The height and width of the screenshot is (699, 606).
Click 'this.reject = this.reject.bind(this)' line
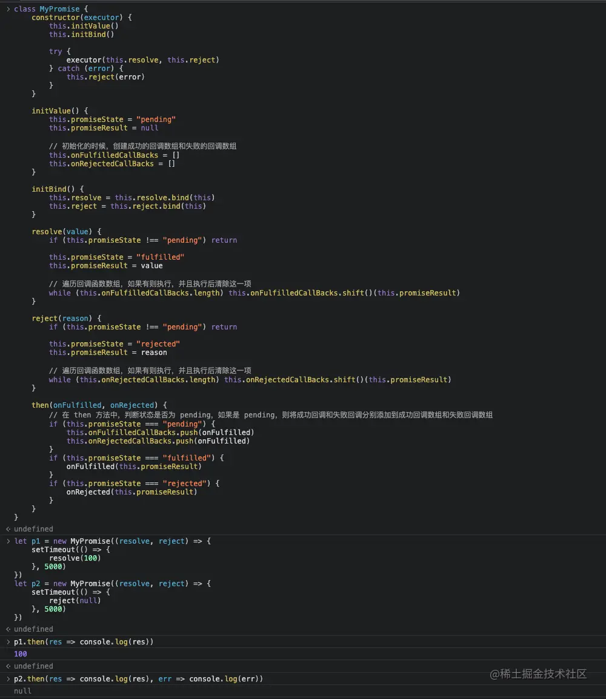coord(127,206)
